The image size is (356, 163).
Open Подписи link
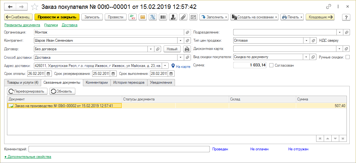tap(51, 25)
